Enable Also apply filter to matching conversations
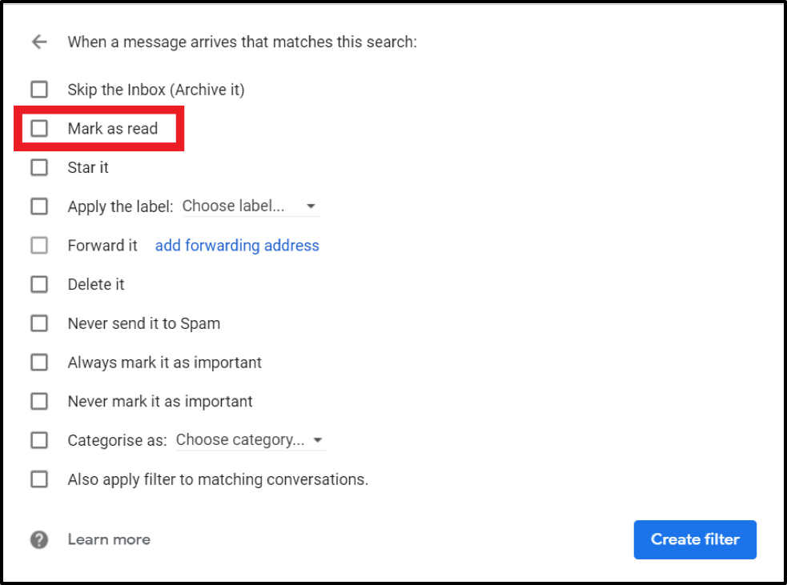 (39, 479)
